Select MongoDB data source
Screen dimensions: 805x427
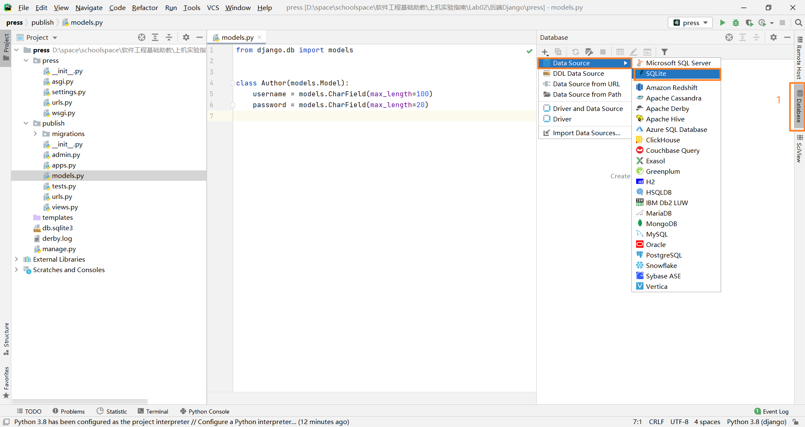(677, 224)
